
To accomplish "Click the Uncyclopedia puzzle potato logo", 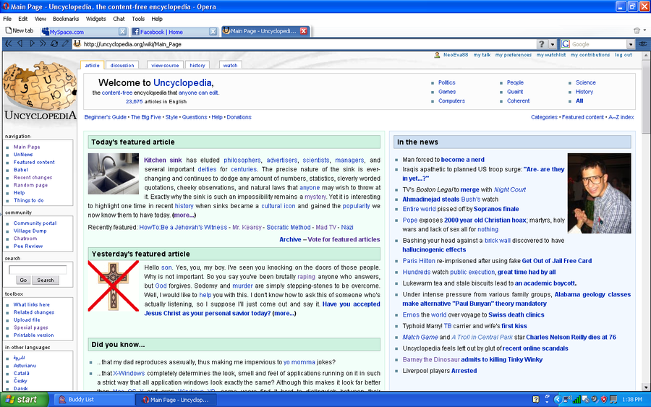I will 40,91.
